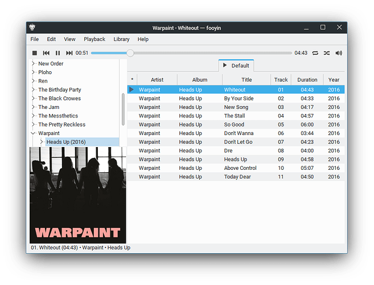374x285 pixels.
Task: Click the Warpaint album cover art
Action: point(77,195)
